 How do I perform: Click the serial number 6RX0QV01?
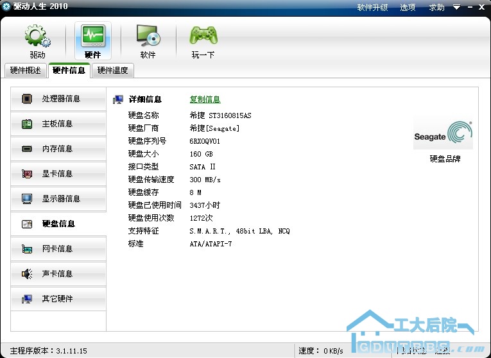pos(205,141)
